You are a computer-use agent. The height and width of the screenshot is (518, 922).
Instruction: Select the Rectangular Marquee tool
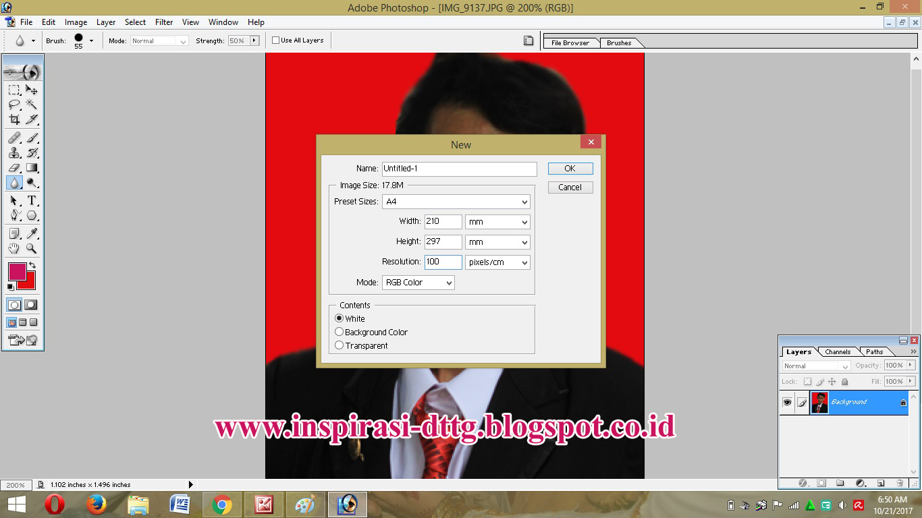pyautogui.click(x=14, y=90)
